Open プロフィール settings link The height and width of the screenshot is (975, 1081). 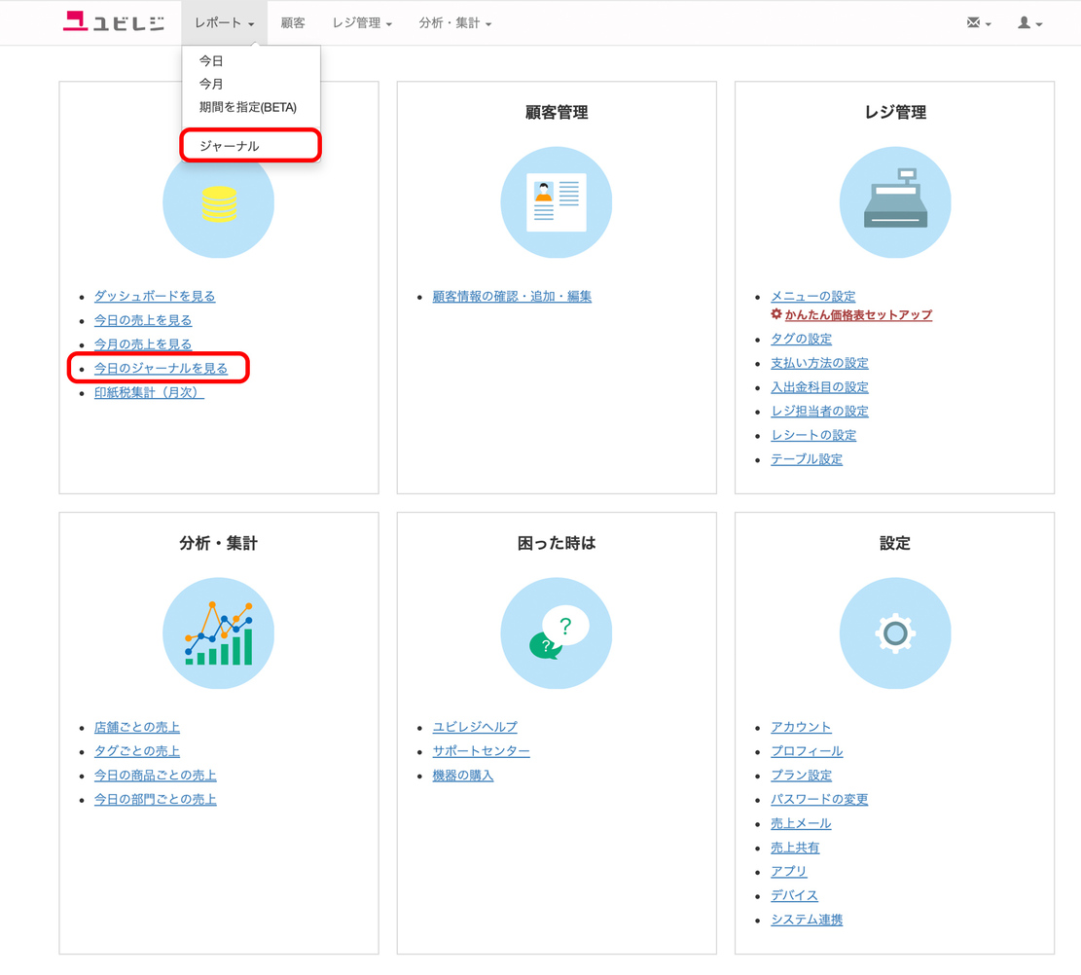click(807, 751)
